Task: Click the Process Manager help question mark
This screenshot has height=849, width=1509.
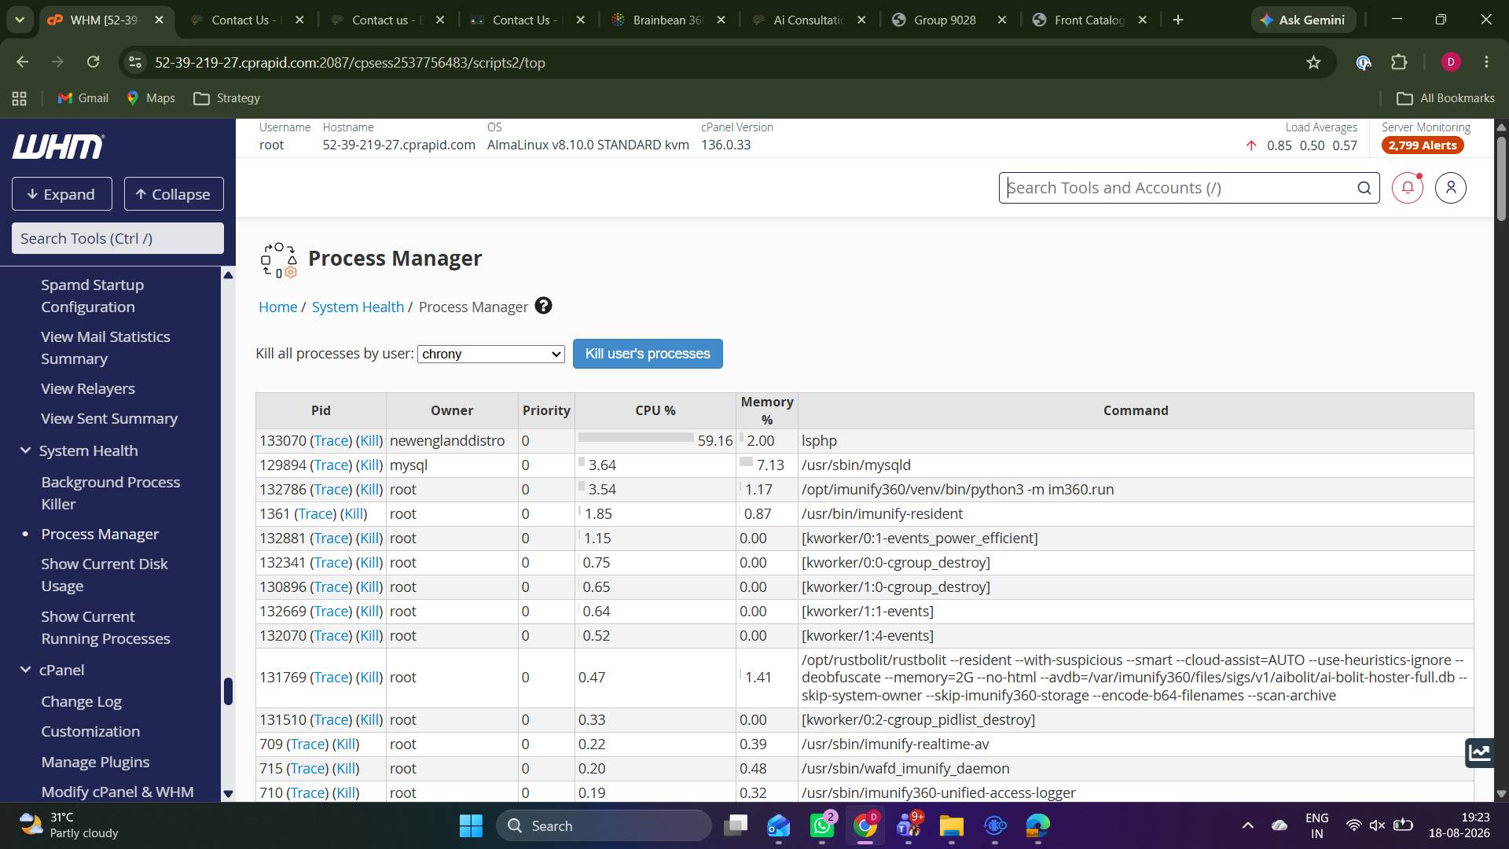Action: 543,306
